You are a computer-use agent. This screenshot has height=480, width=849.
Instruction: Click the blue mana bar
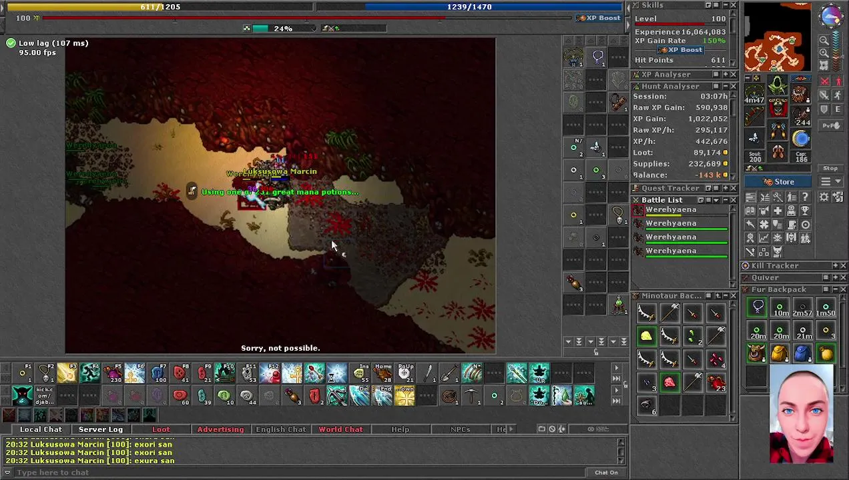point(469,7)
